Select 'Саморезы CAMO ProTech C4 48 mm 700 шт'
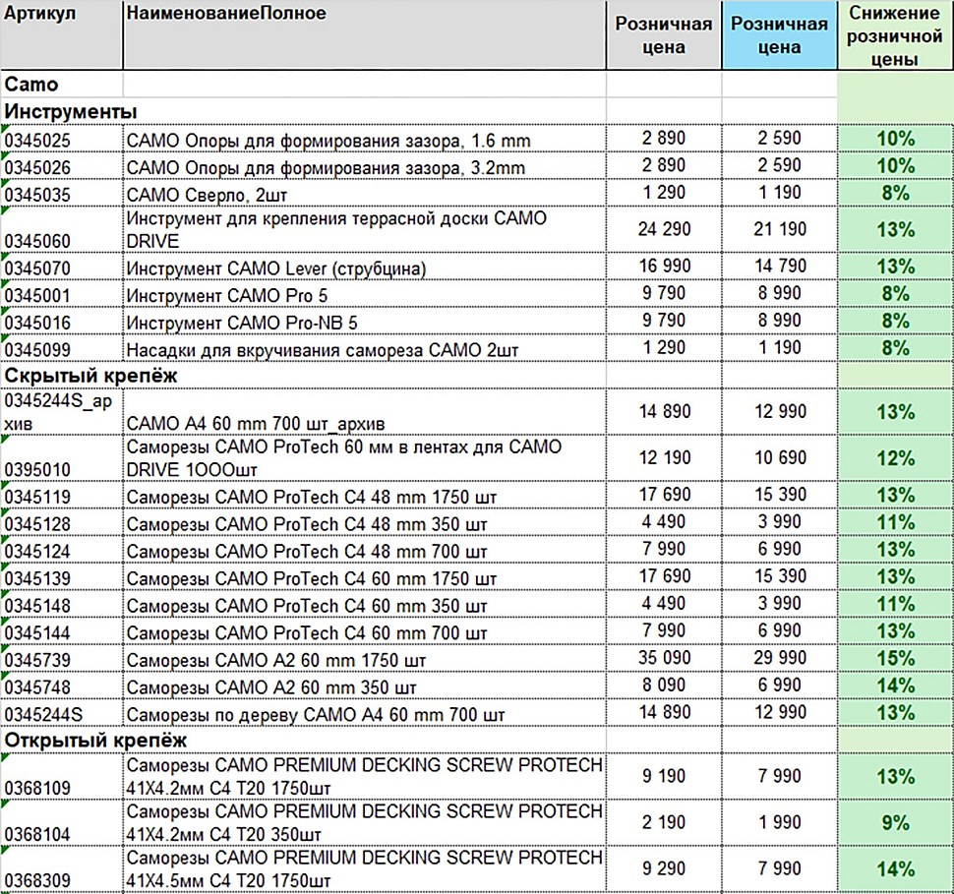The height and width of the screenshot is (894, 954). click(x=365, y=550)
